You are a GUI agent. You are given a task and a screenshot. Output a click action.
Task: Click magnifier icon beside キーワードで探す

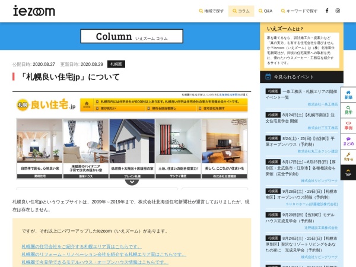[x=283, y=11]
